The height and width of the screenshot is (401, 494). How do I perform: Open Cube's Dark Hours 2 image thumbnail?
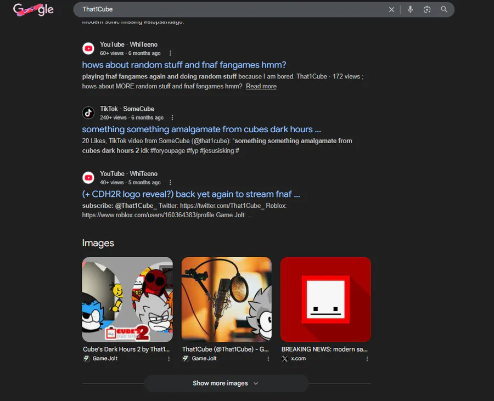pos(127,300)
